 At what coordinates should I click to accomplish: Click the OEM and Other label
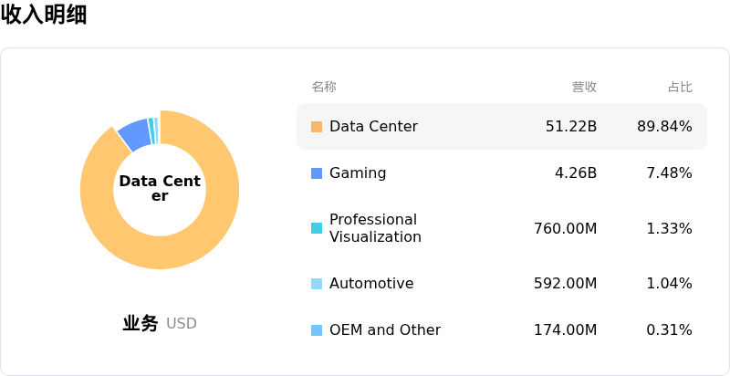385,330
